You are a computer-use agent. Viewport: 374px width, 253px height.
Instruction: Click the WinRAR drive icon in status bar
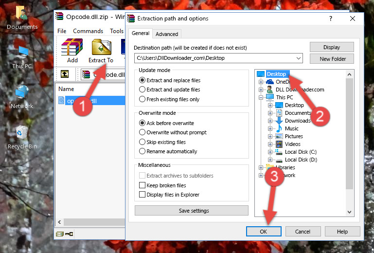tap(60, 234)
